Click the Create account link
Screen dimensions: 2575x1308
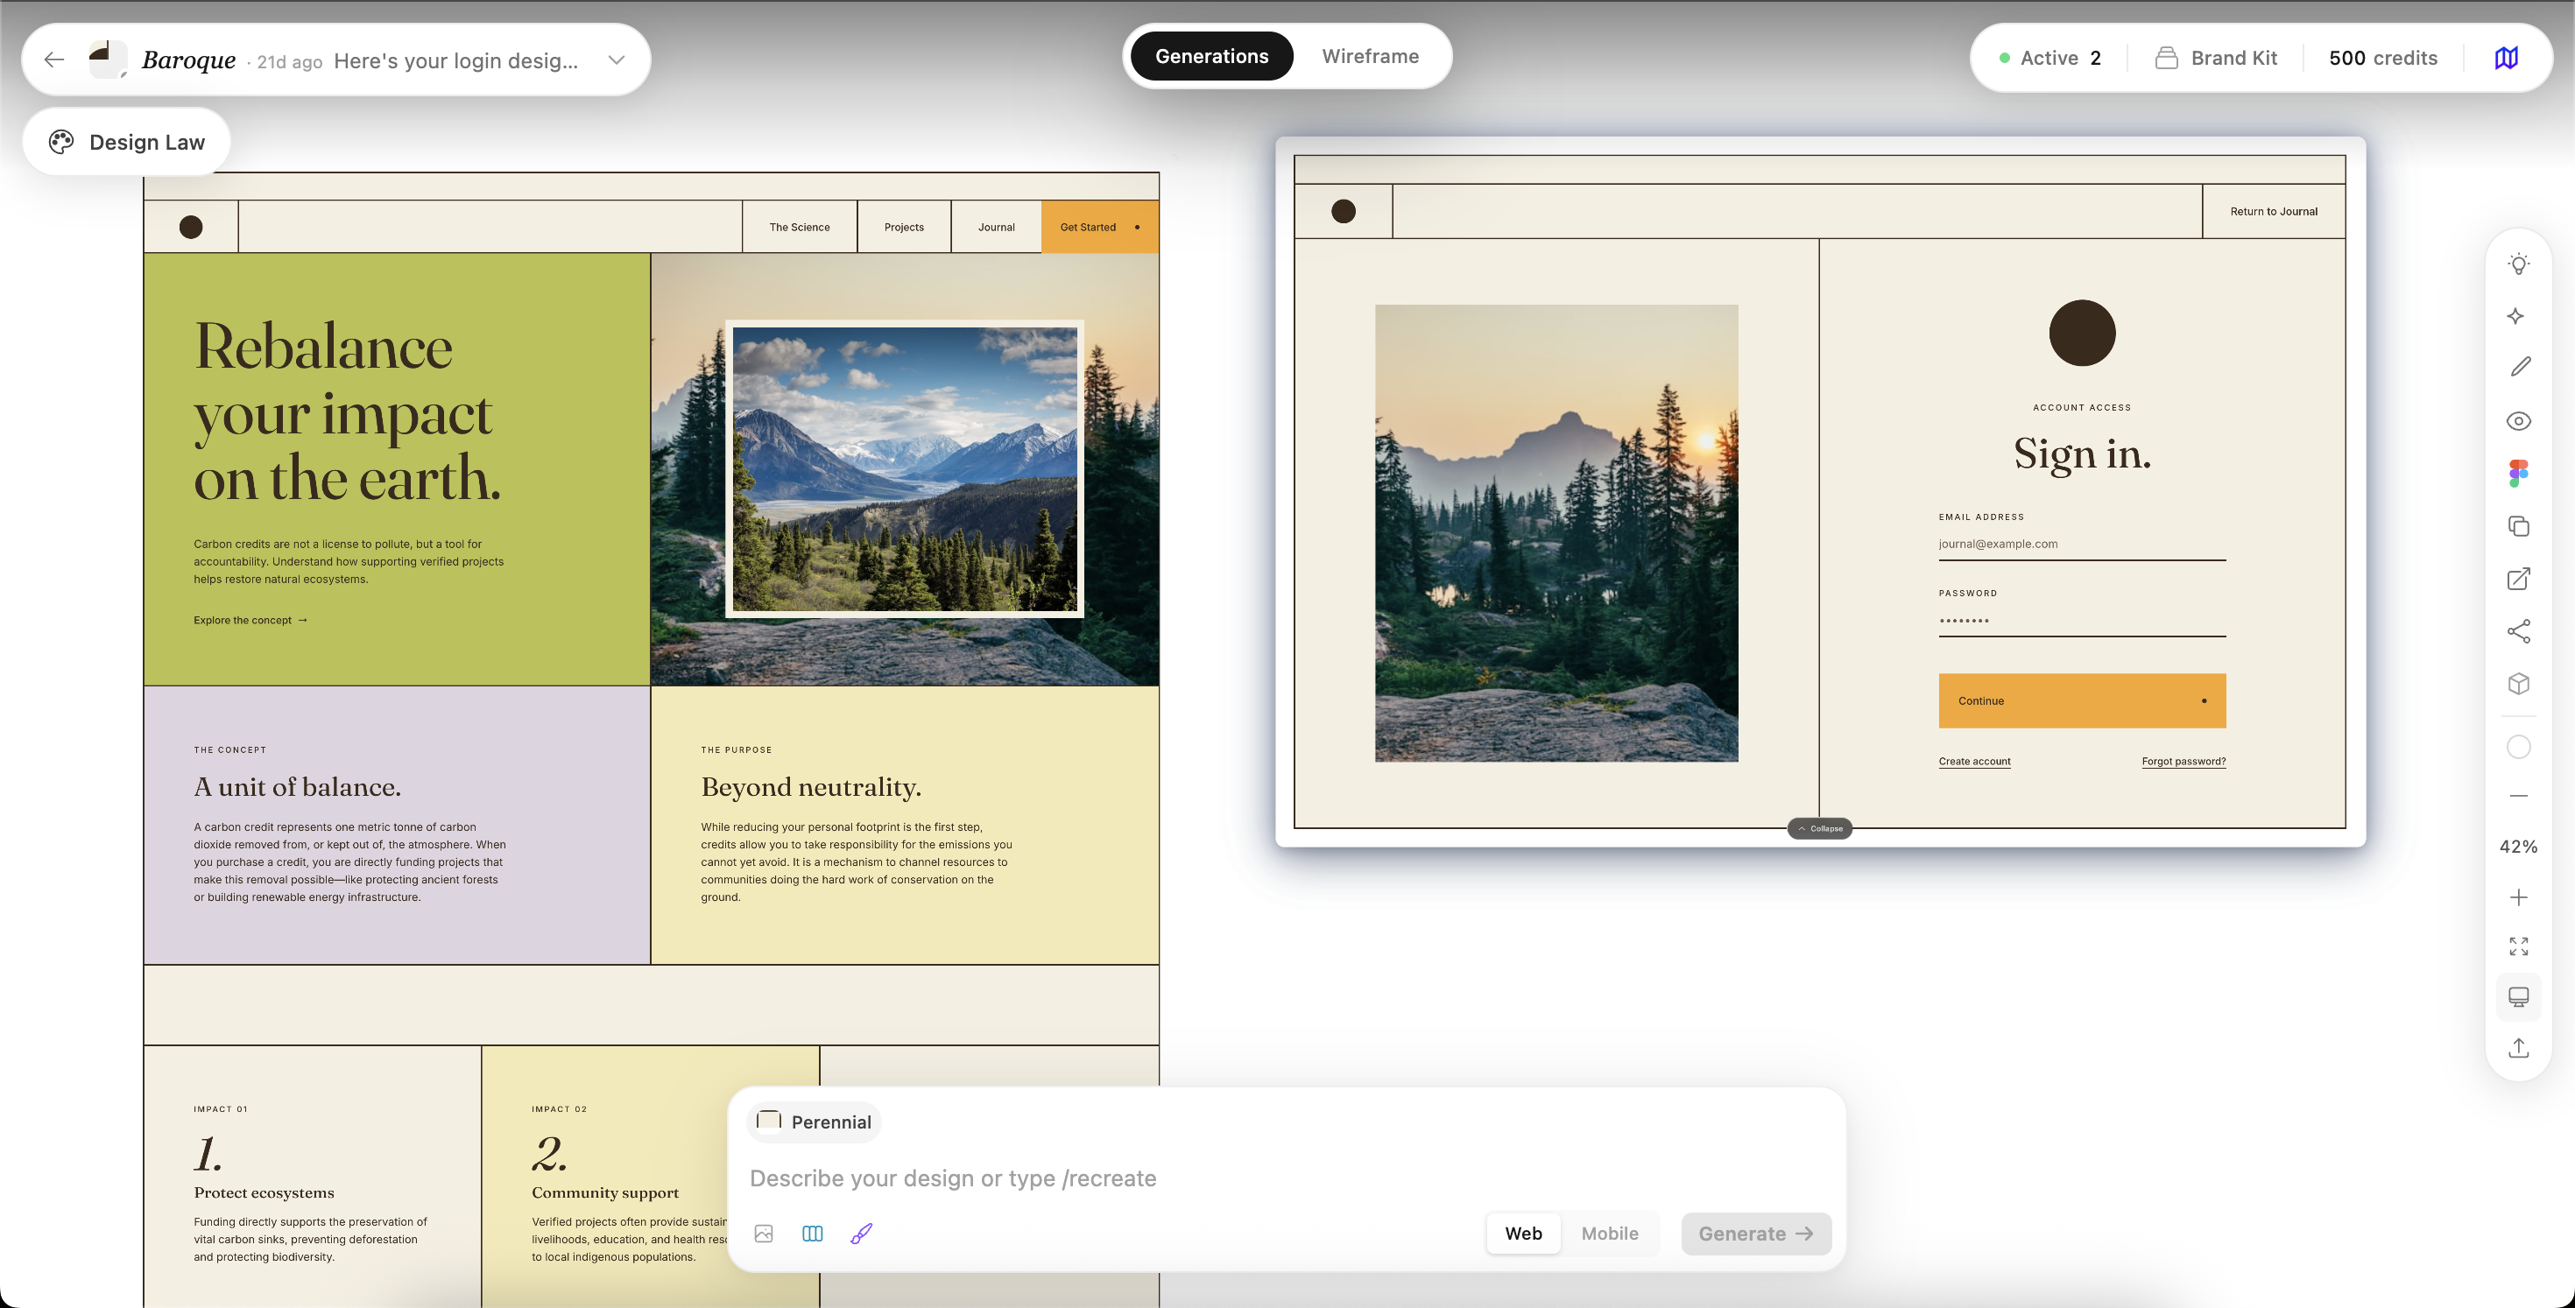1974,762
